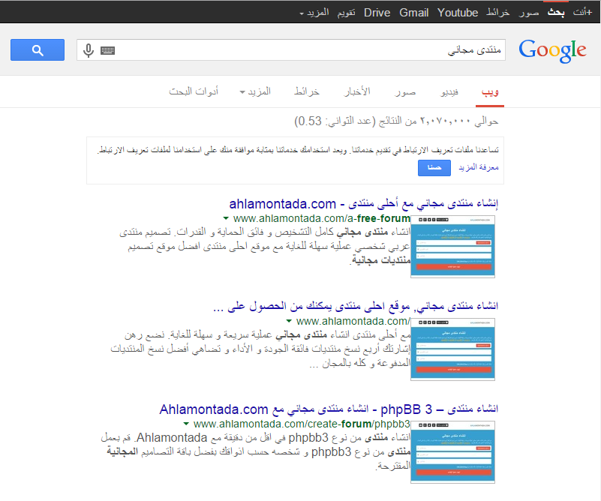The image size is (601, 501).
Task: Click preview thumbnail of www.ahlamontada.com/ result
Action: point(452,349)
